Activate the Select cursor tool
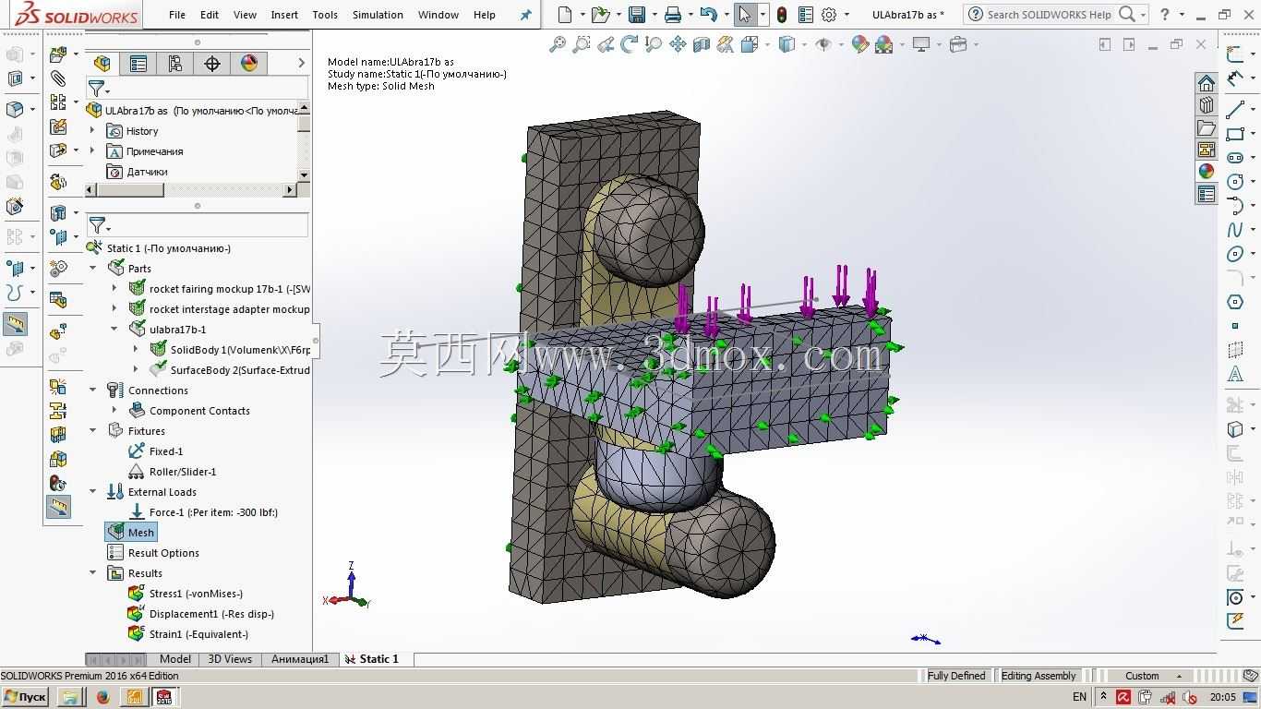Image resolution: width=1261 pixels, height=709 pixels. click(x=744, y=14)
